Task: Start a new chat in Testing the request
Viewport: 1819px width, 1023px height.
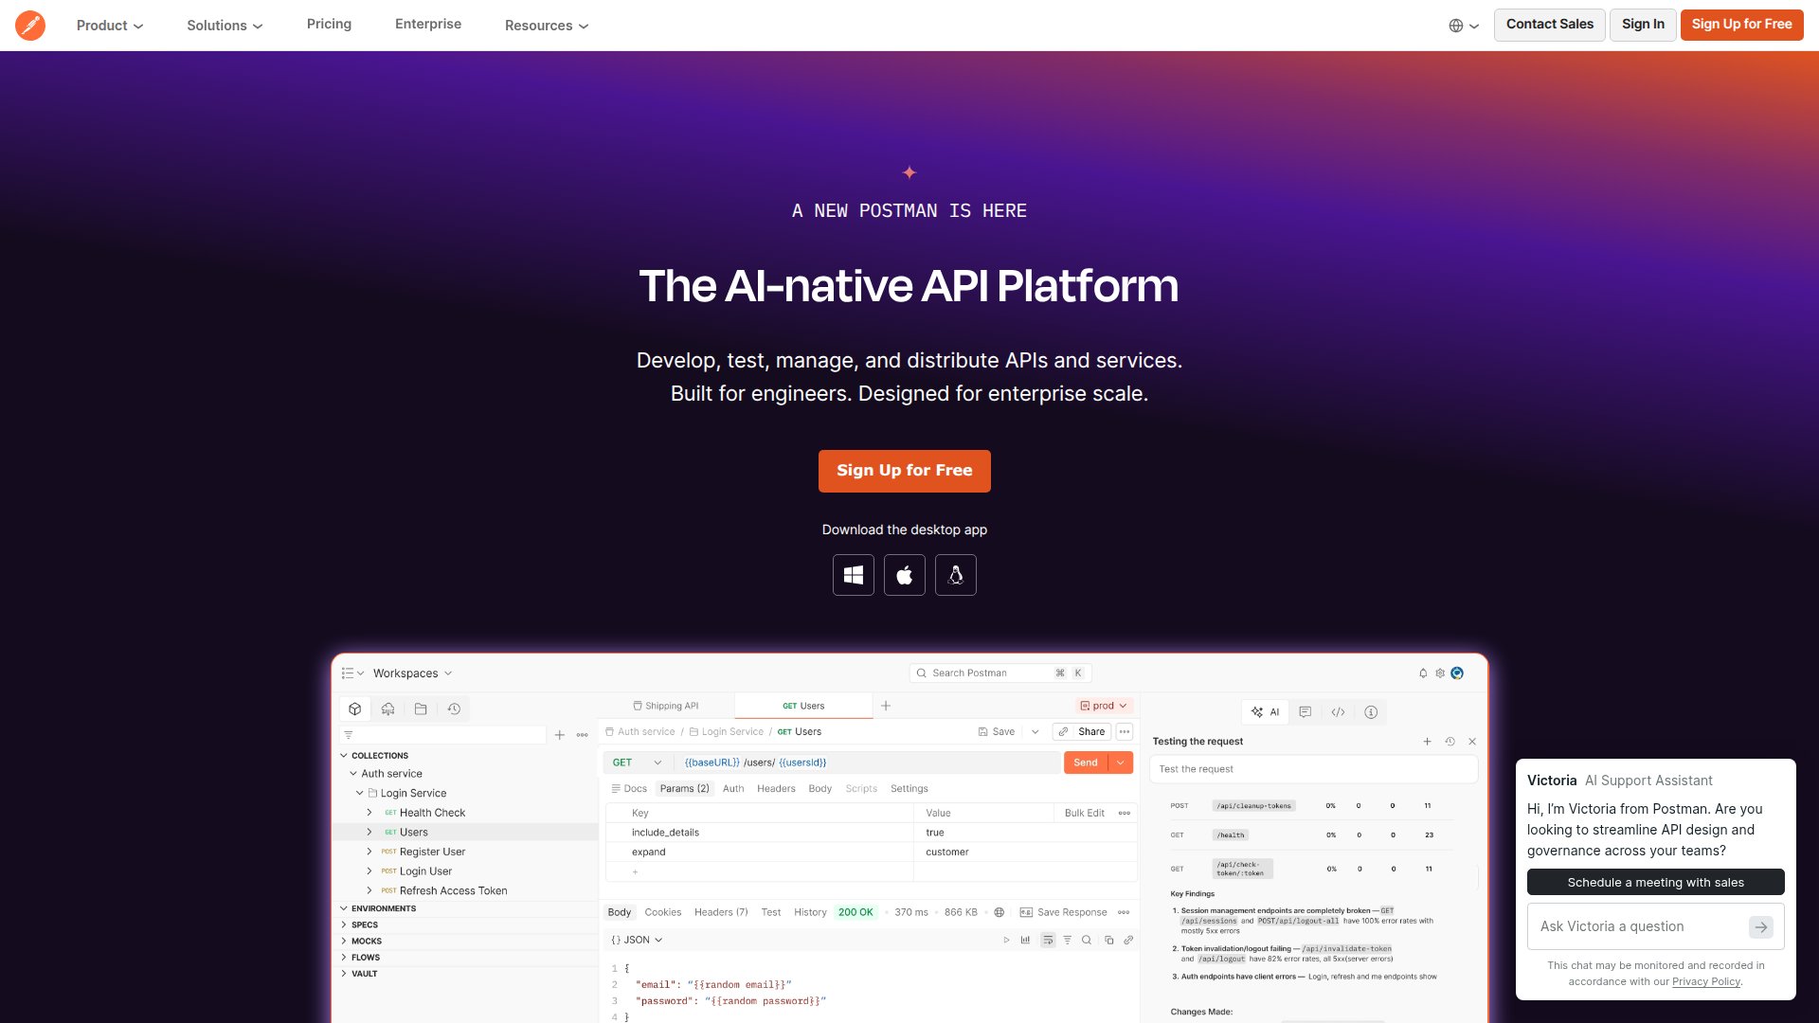Action: tap(1428, 742)
